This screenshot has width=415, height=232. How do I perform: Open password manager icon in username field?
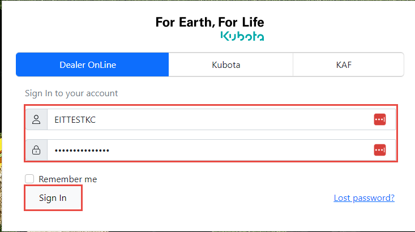click(x=379, y=119)
